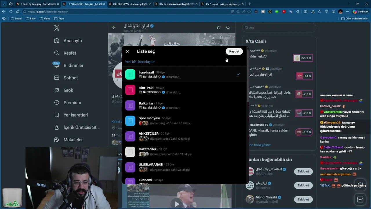The width and height of the screenshot is (371, 209).
Task: Click the Kaydet button
Action: click(x=234, y=51)
